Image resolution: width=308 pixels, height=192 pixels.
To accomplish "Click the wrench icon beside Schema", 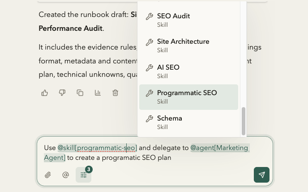I will [x=150, y=119].
